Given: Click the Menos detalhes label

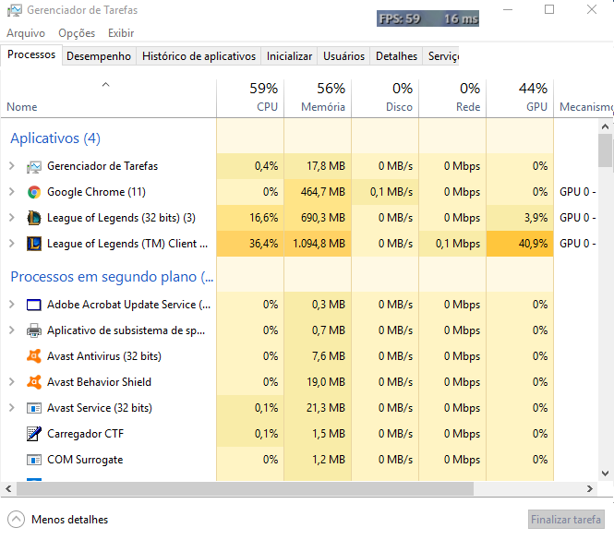Looking at the screenshot, I should [x=69, y=520].
